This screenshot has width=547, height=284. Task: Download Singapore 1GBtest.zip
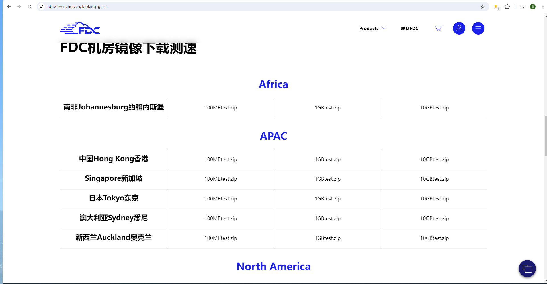coord(327,179)
